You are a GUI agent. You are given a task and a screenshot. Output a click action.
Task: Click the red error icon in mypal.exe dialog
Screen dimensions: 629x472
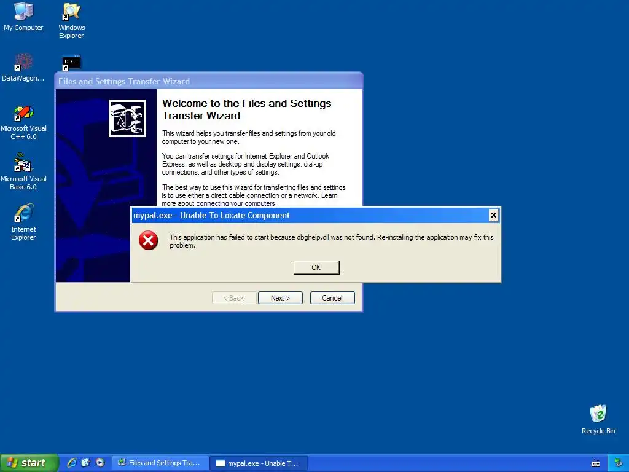pyautogui.click(x=149, y=240)
